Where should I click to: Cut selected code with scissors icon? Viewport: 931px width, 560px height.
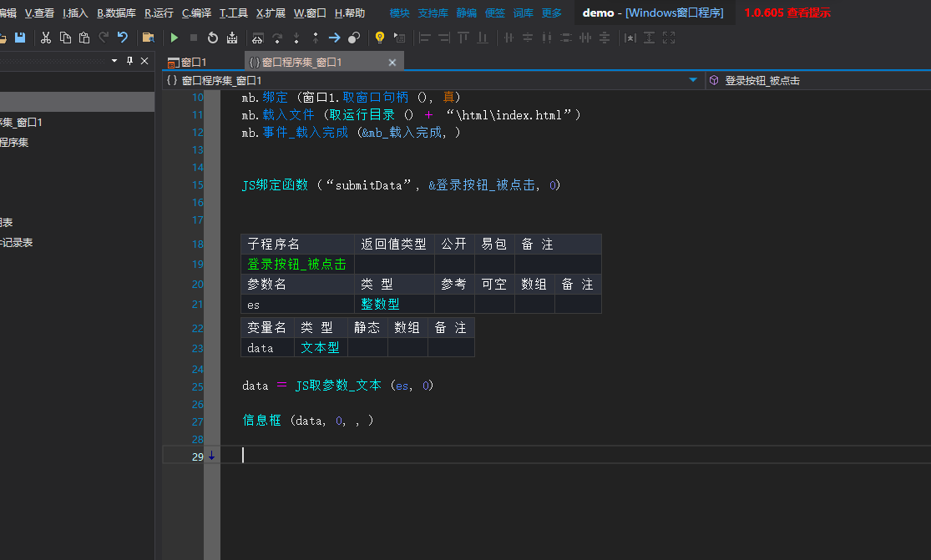click(46, 38)
